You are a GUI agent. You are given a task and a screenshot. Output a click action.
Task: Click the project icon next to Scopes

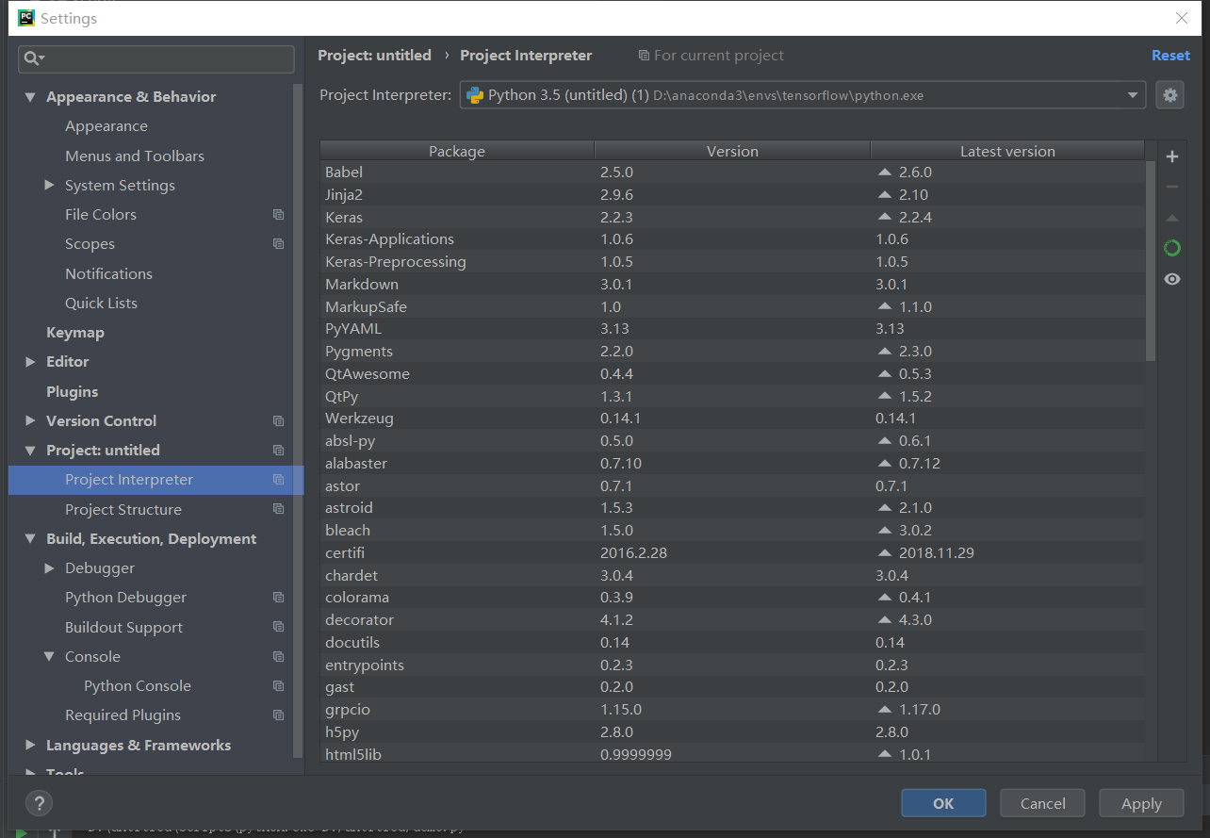278,244
